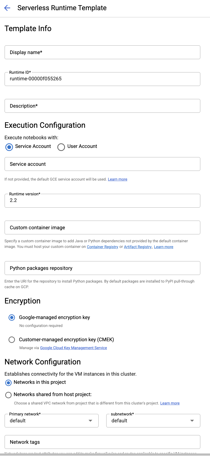Click the Service account text field
This screenshot has width=210, height=456.
pos(102,164)
